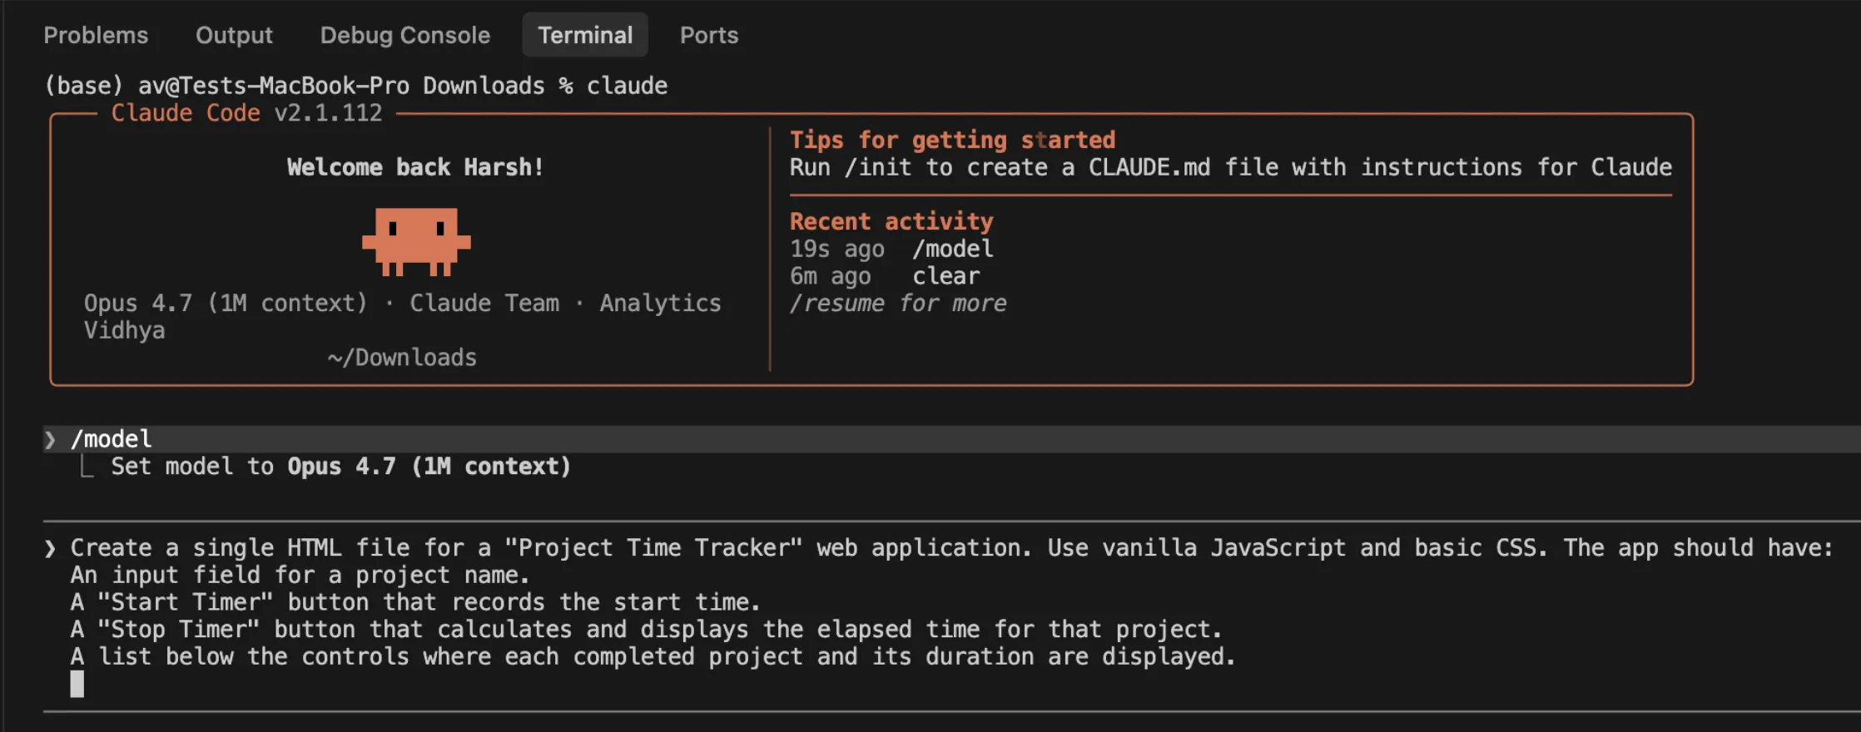Click the claude command on the shell prompt

[x=627, y=86]
